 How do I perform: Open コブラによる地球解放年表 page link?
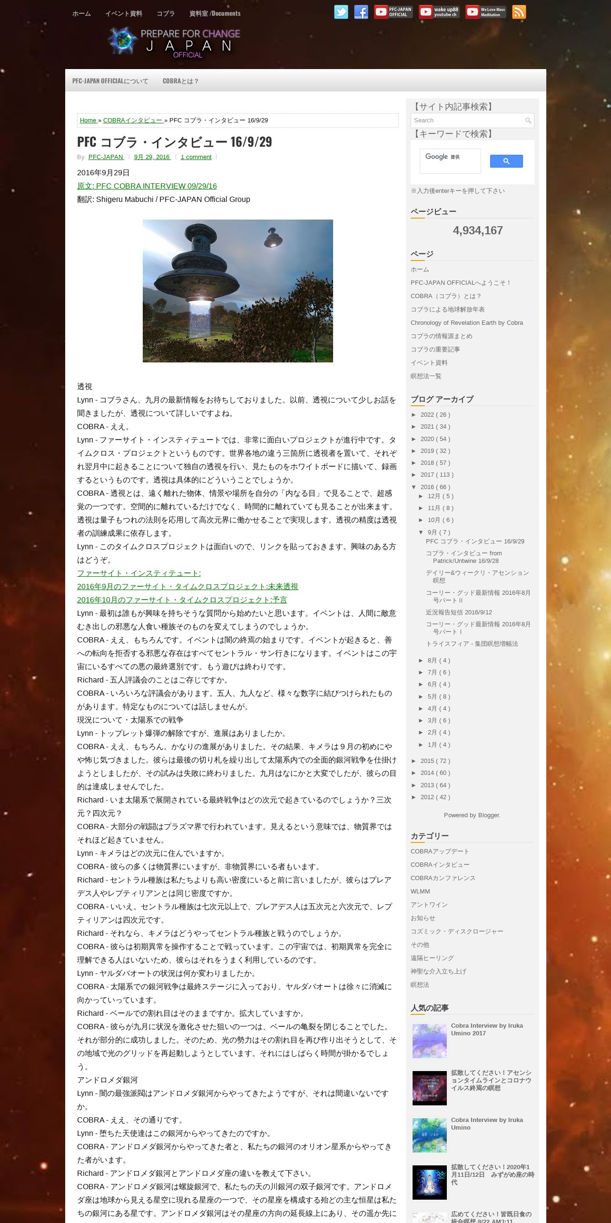[x=448, y=310]
